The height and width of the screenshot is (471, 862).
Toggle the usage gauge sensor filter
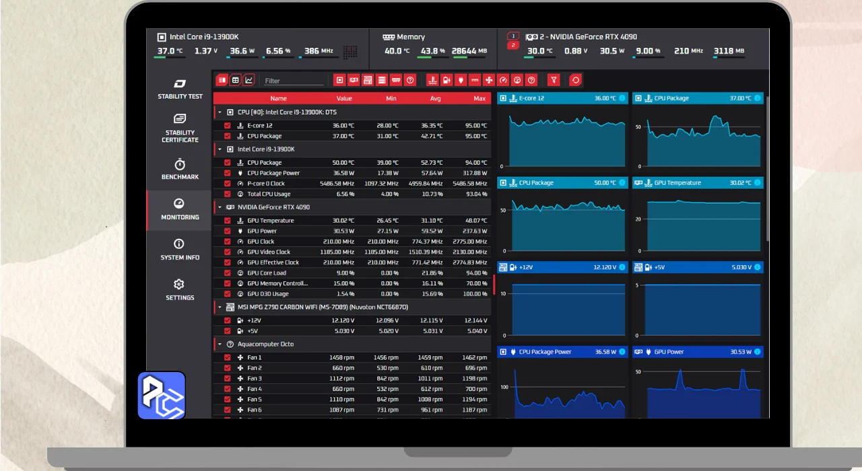pyautogui.click(x=517, y=80)
